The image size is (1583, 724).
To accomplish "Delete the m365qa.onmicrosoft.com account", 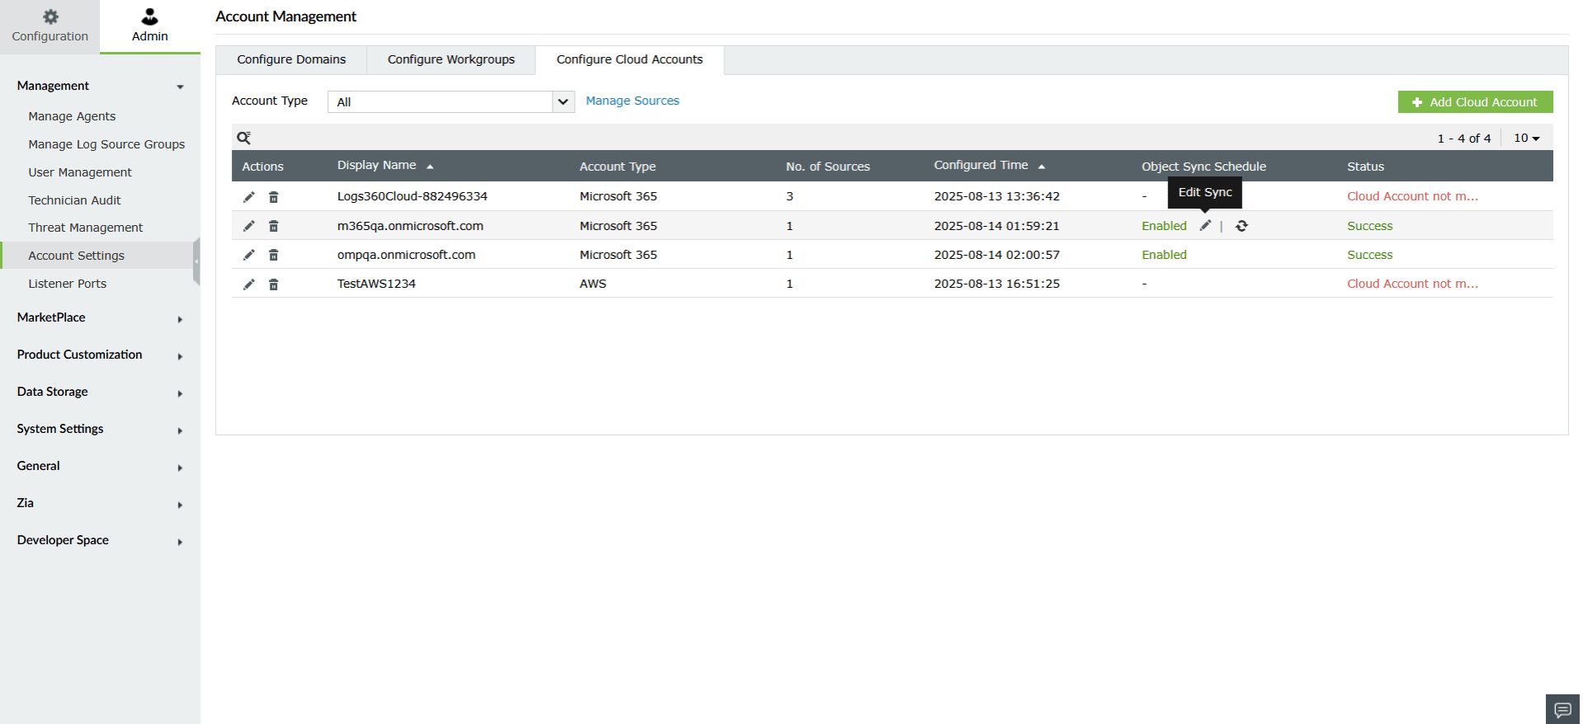I will (274, 226).
